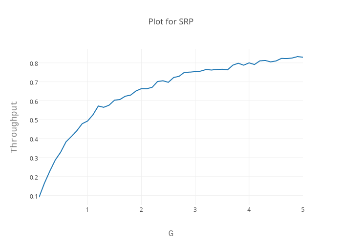The image size is (342, 244).
Task: Click the vertical gridline at G equals 3
Action: pos(195,146)
